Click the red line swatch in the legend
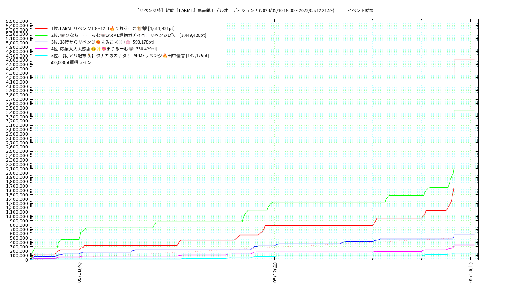Screen dimensions: 512x288 point(41,29)
